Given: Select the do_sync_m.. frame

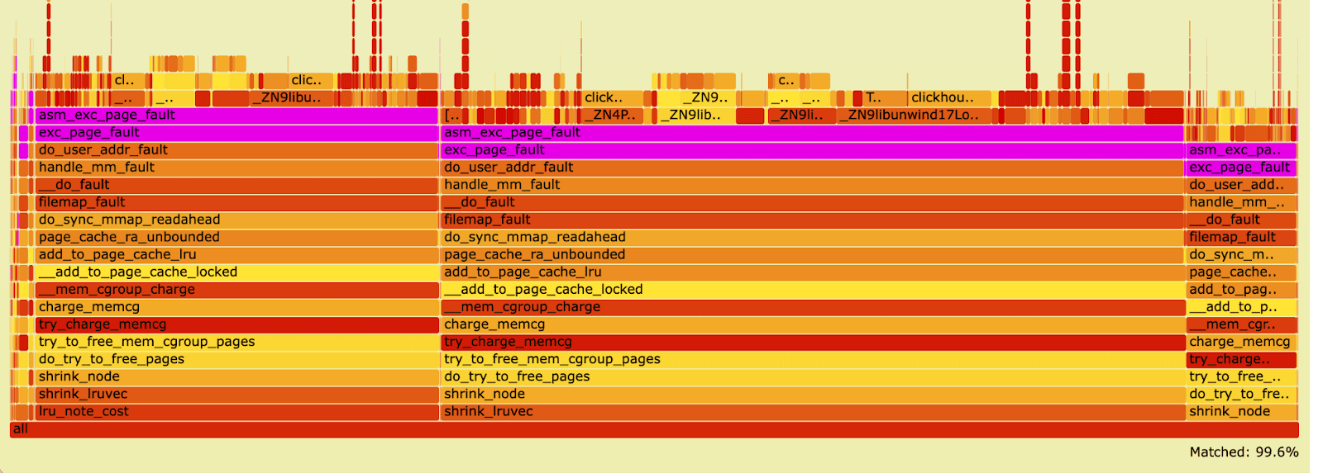Looking at the screenshot, I should 1240,255.
